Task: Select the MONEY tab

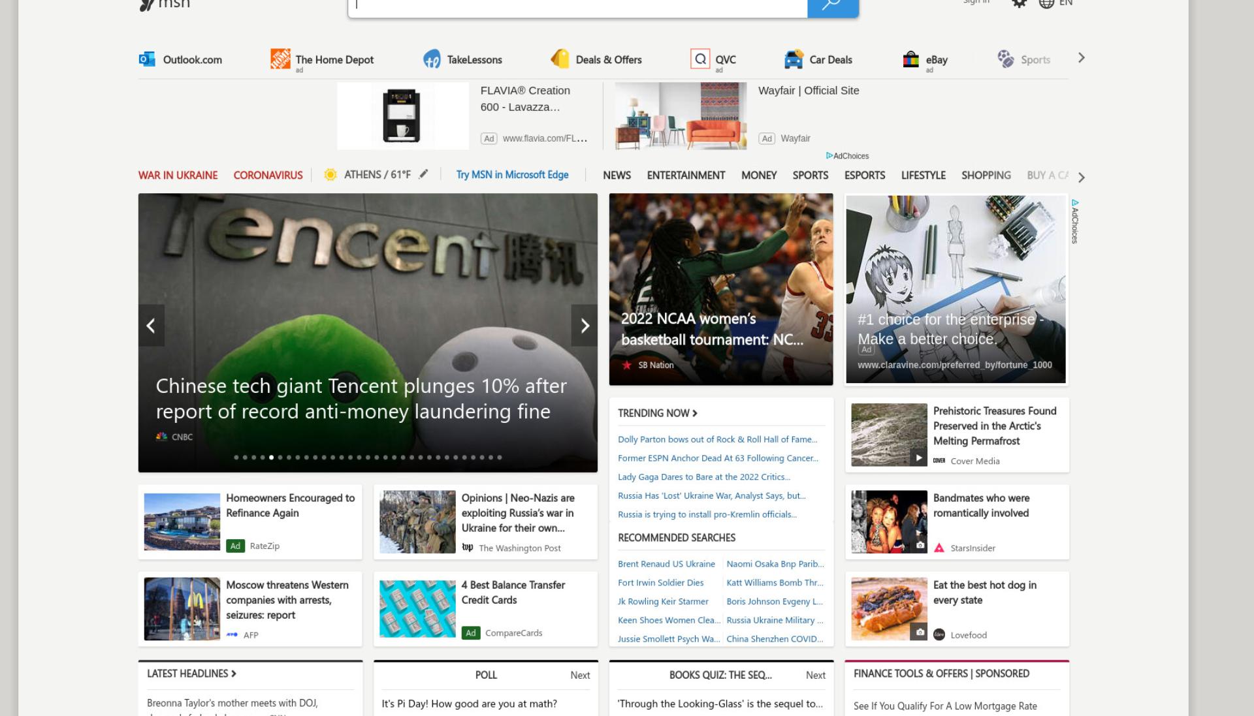Action: pyautogui.click(x=759, y=175)
